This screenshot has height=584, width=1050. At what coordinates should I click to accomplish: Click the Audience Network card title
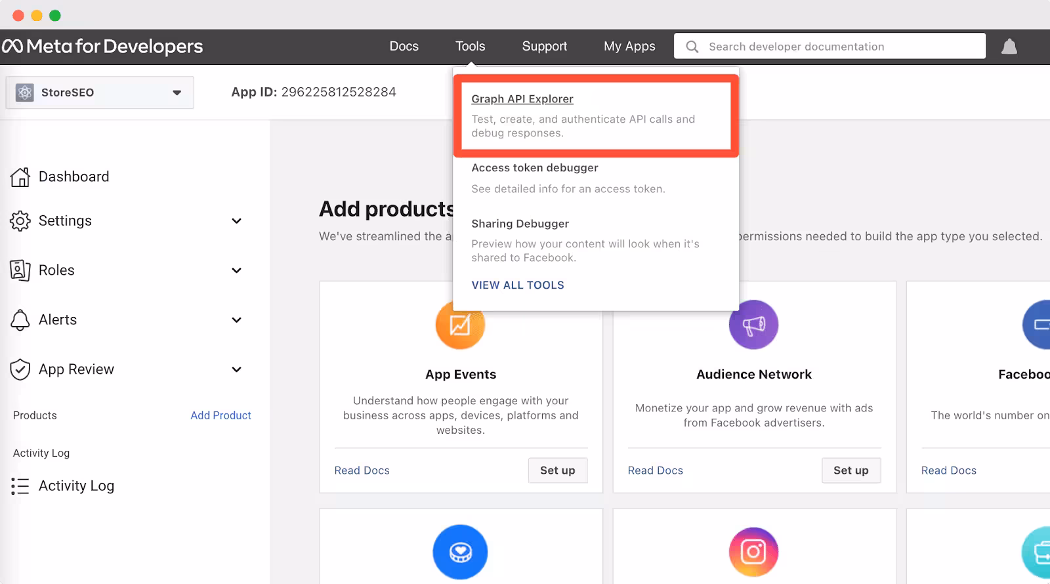754,375
